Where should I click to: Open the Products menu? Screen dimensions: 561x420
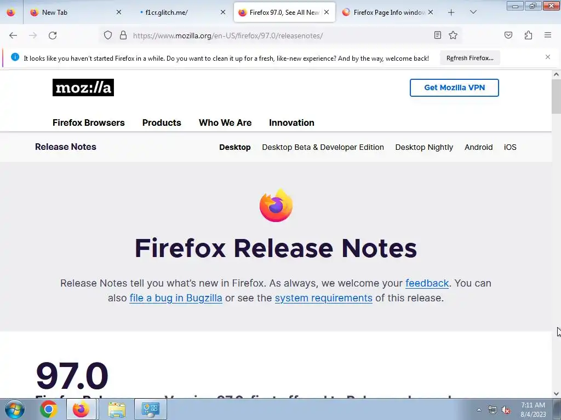pyautogui.click(x=162, y=122)
